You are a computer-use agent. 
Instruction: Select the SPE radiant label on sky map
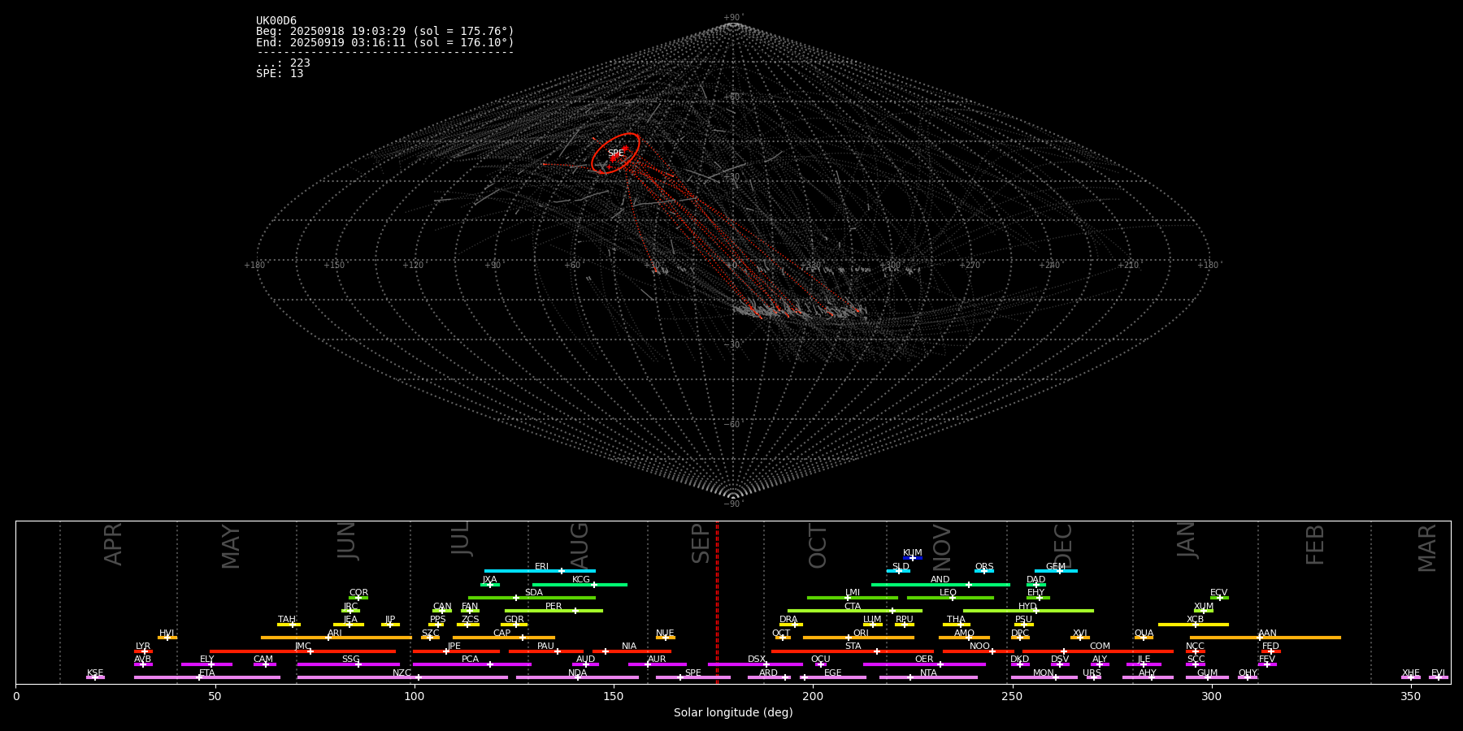point(616,154)
